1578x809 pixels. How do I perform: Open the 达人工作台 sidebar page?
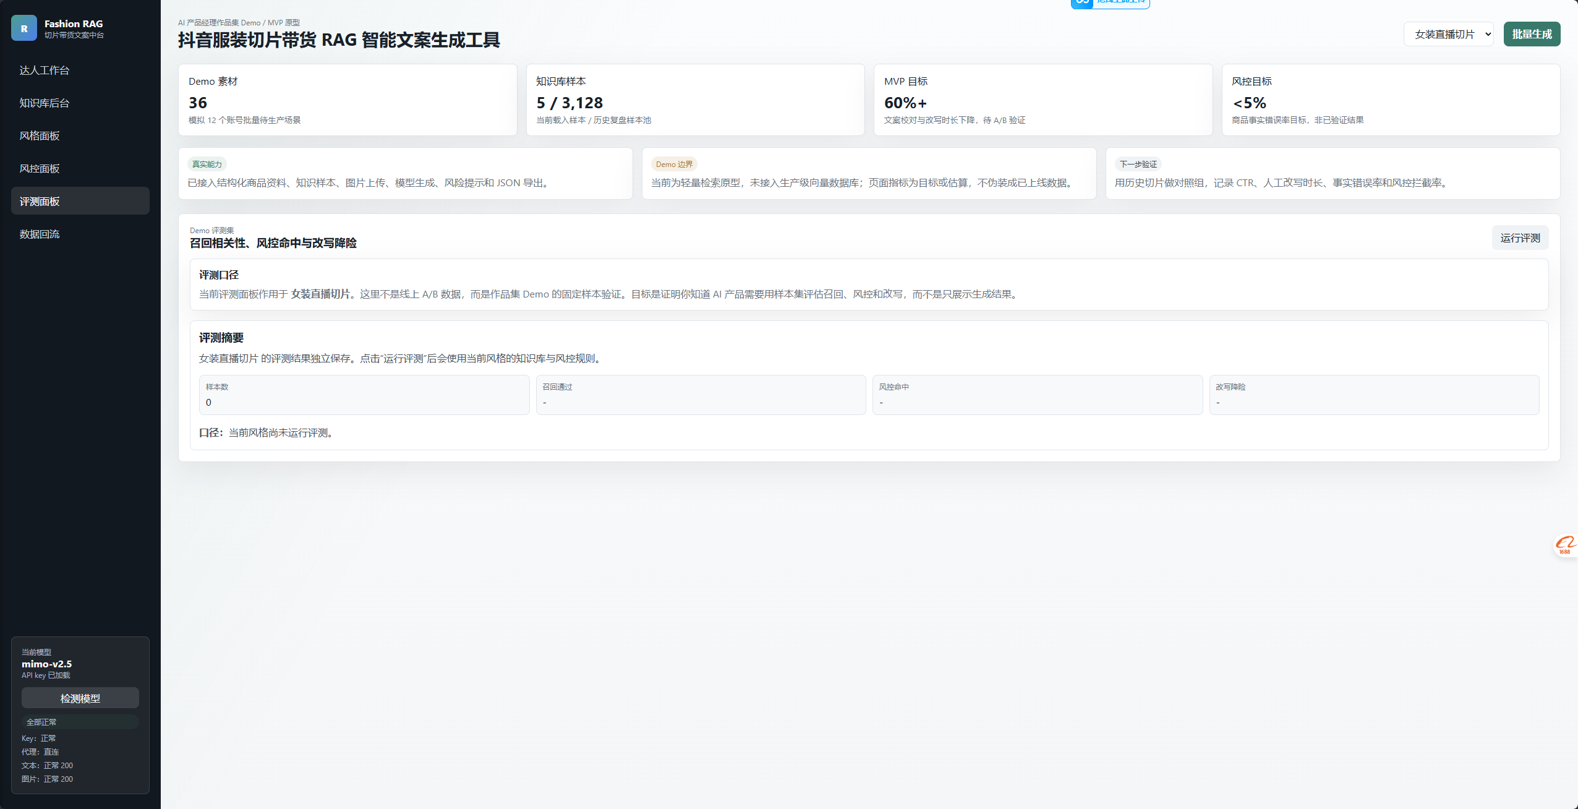(80, 70)
